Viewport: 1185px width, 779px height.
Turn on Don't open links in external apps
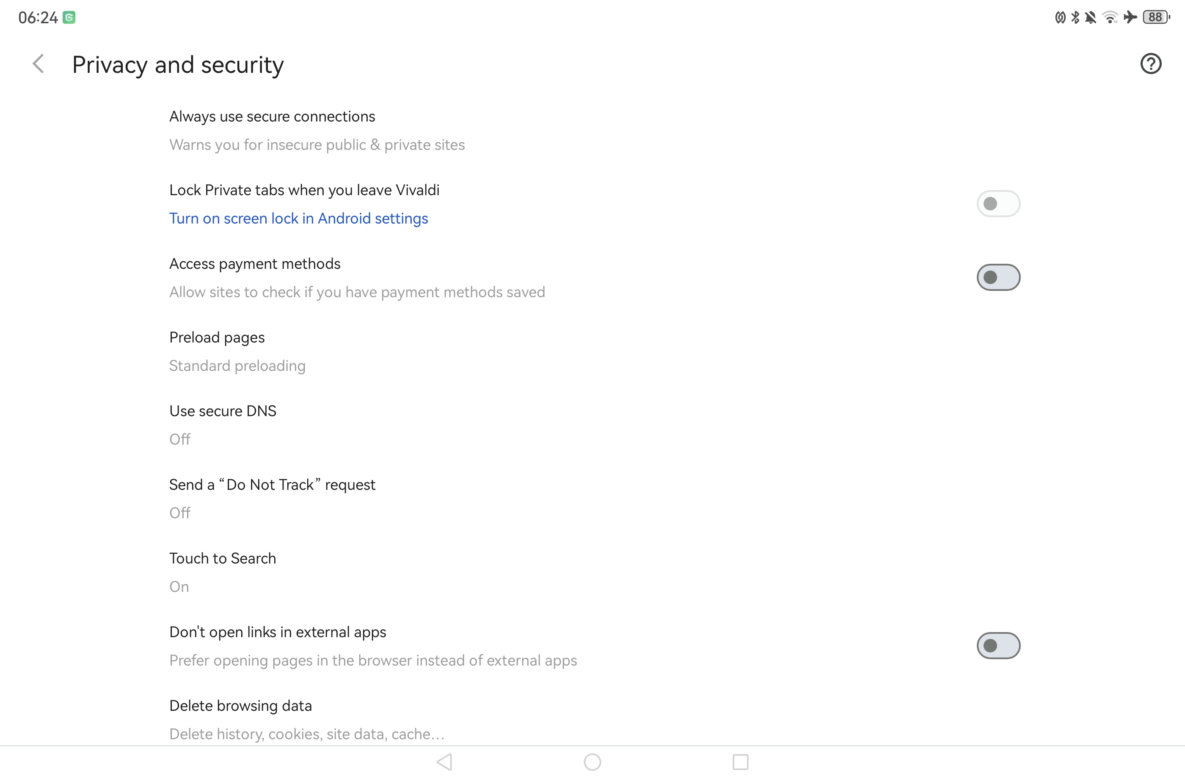(998, 646)
